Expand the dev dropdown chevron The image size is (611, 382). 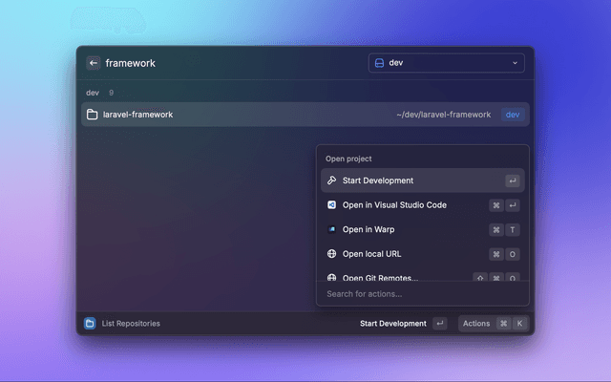coord(515,63)
